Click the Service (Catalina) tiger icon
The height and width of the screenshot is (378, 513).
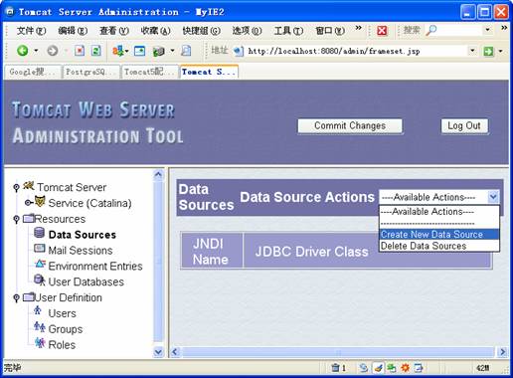point(40,201)
